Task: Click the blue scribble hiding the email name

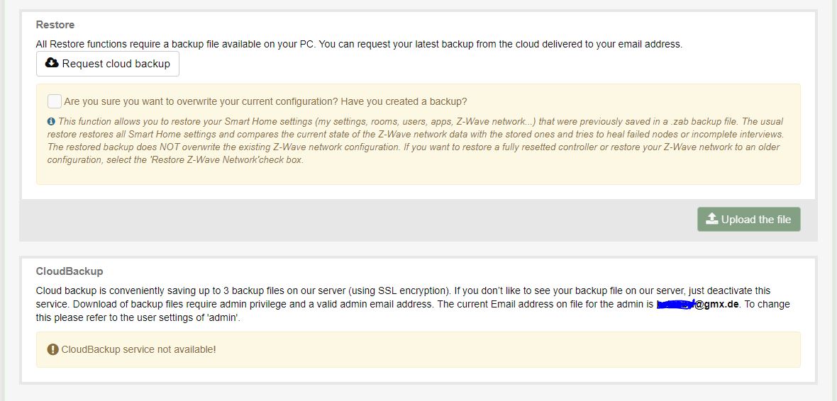Action: (x=674, y=305)
